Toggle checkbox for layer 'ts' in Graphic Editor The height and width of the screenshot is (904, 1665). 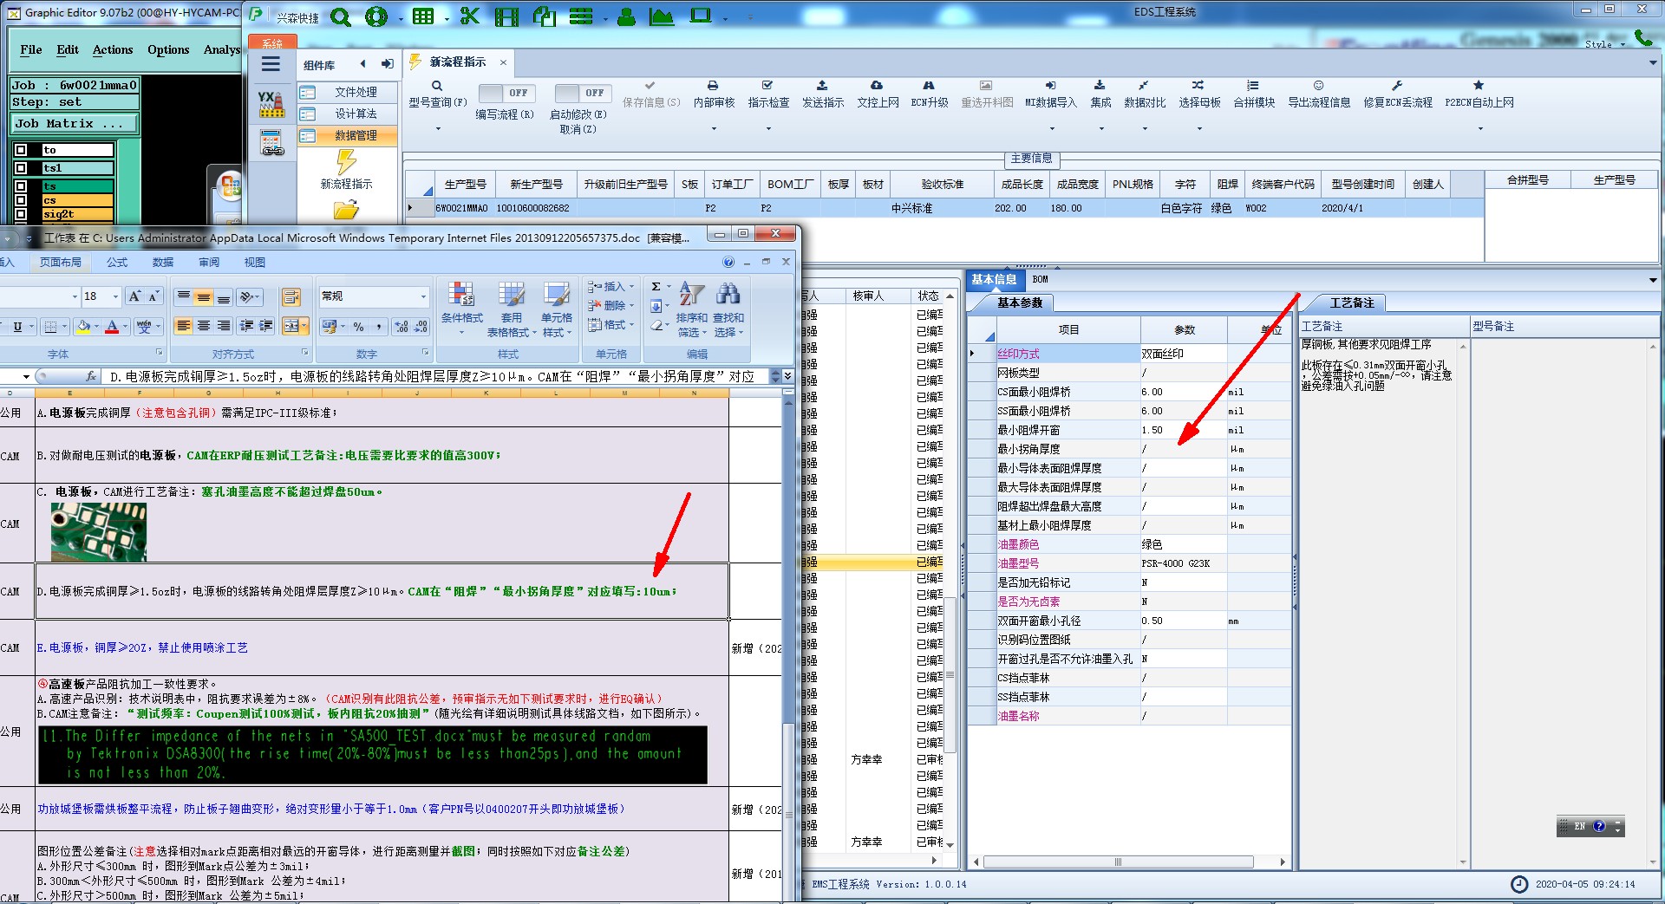(x=21, y=186)
